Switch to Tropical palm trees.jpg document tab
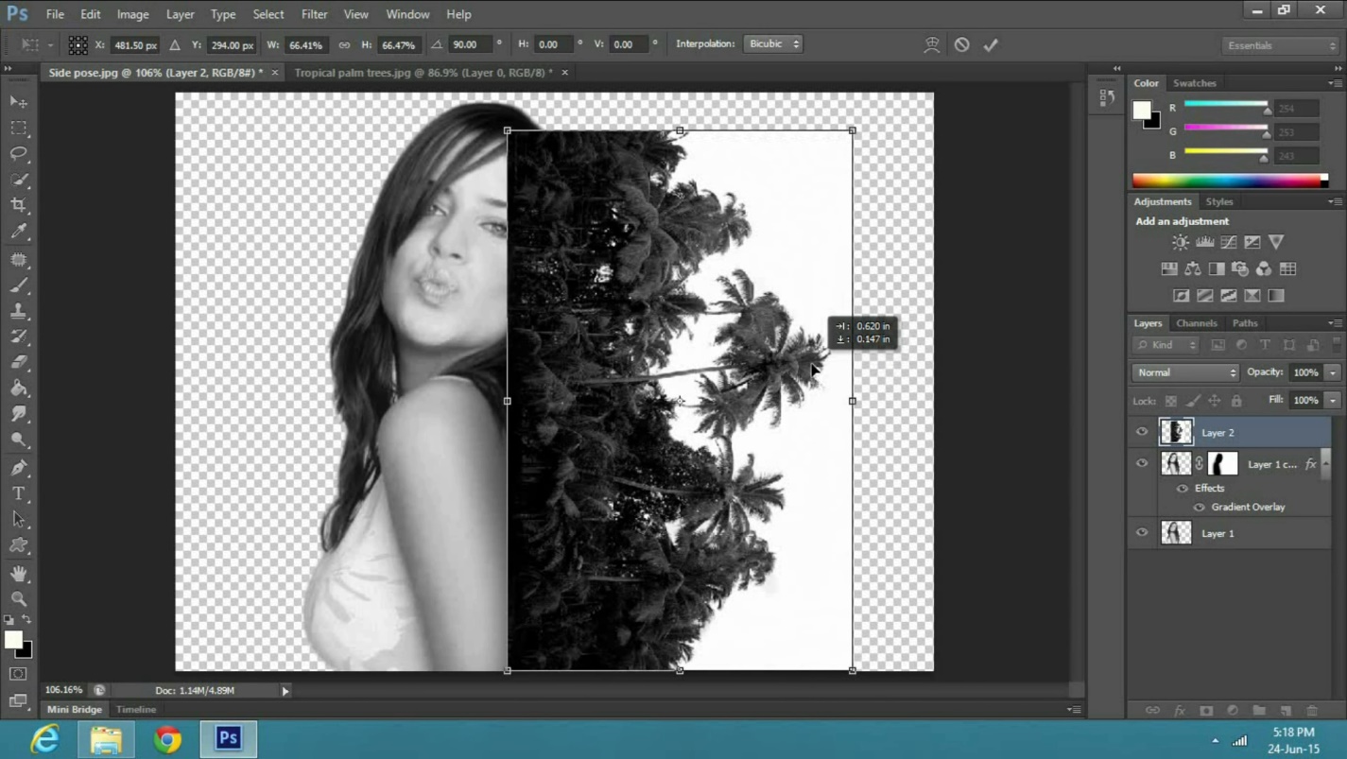Image resolution: width=1347 pixels, height=759 pixels. pyautogui.click(x=423, y=73)
